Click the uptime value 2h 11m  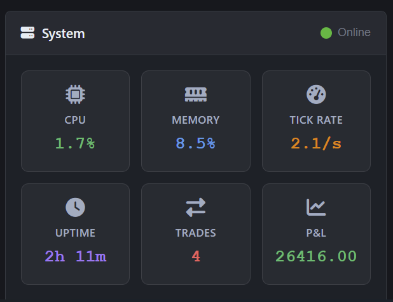[76, 256]
